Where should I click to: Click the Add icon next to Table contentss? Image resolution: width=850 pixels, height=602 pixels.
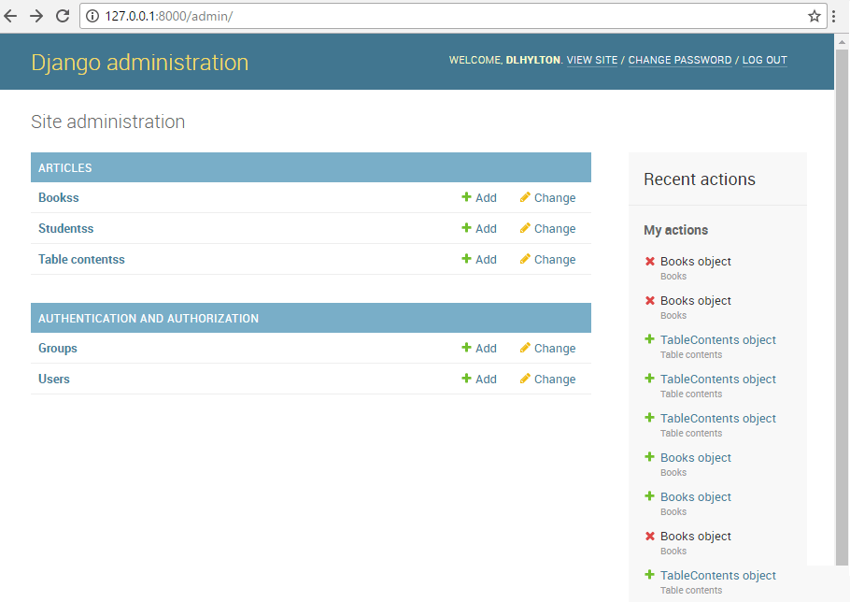[x=466, y=259]
